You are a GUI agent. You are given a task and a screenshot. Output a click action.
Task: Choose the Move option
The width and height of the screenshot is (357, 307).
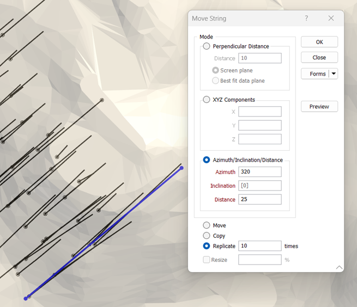[207, 225]
